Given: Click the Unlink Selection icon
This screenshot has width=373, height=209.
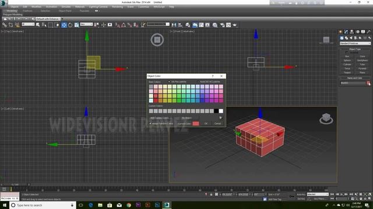Looking at the screenshot, I should click(10, 24).
